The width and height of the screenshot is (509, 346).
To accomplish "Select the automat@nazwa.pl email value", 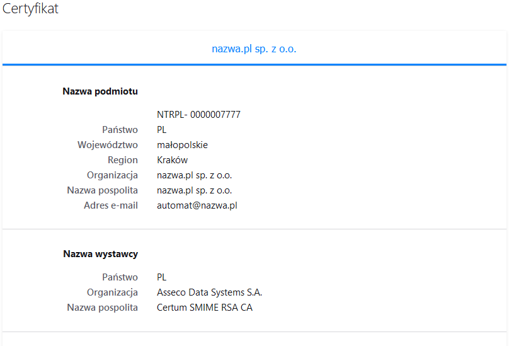I will tap(197, 205).
